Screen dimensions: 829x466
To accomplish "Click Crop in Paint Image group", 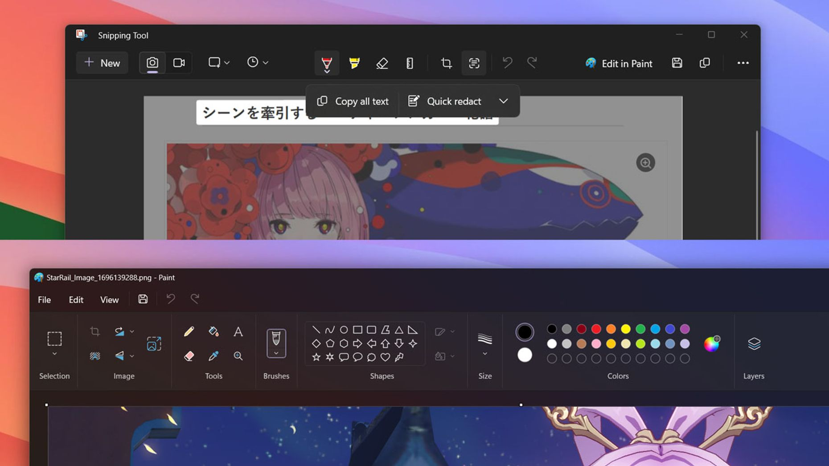I will tap(95, 331).
